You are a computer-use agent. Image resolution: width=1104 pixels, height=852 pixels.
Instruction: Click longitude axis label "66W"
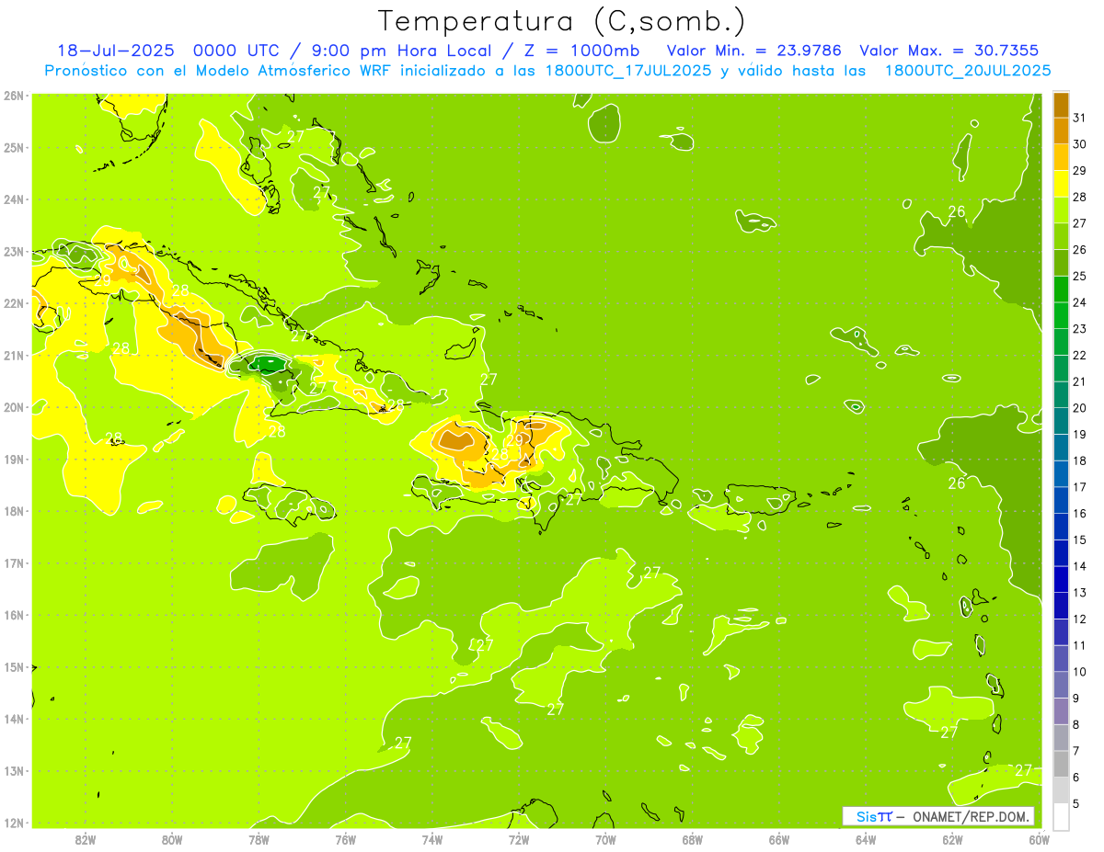pos(778,839)
